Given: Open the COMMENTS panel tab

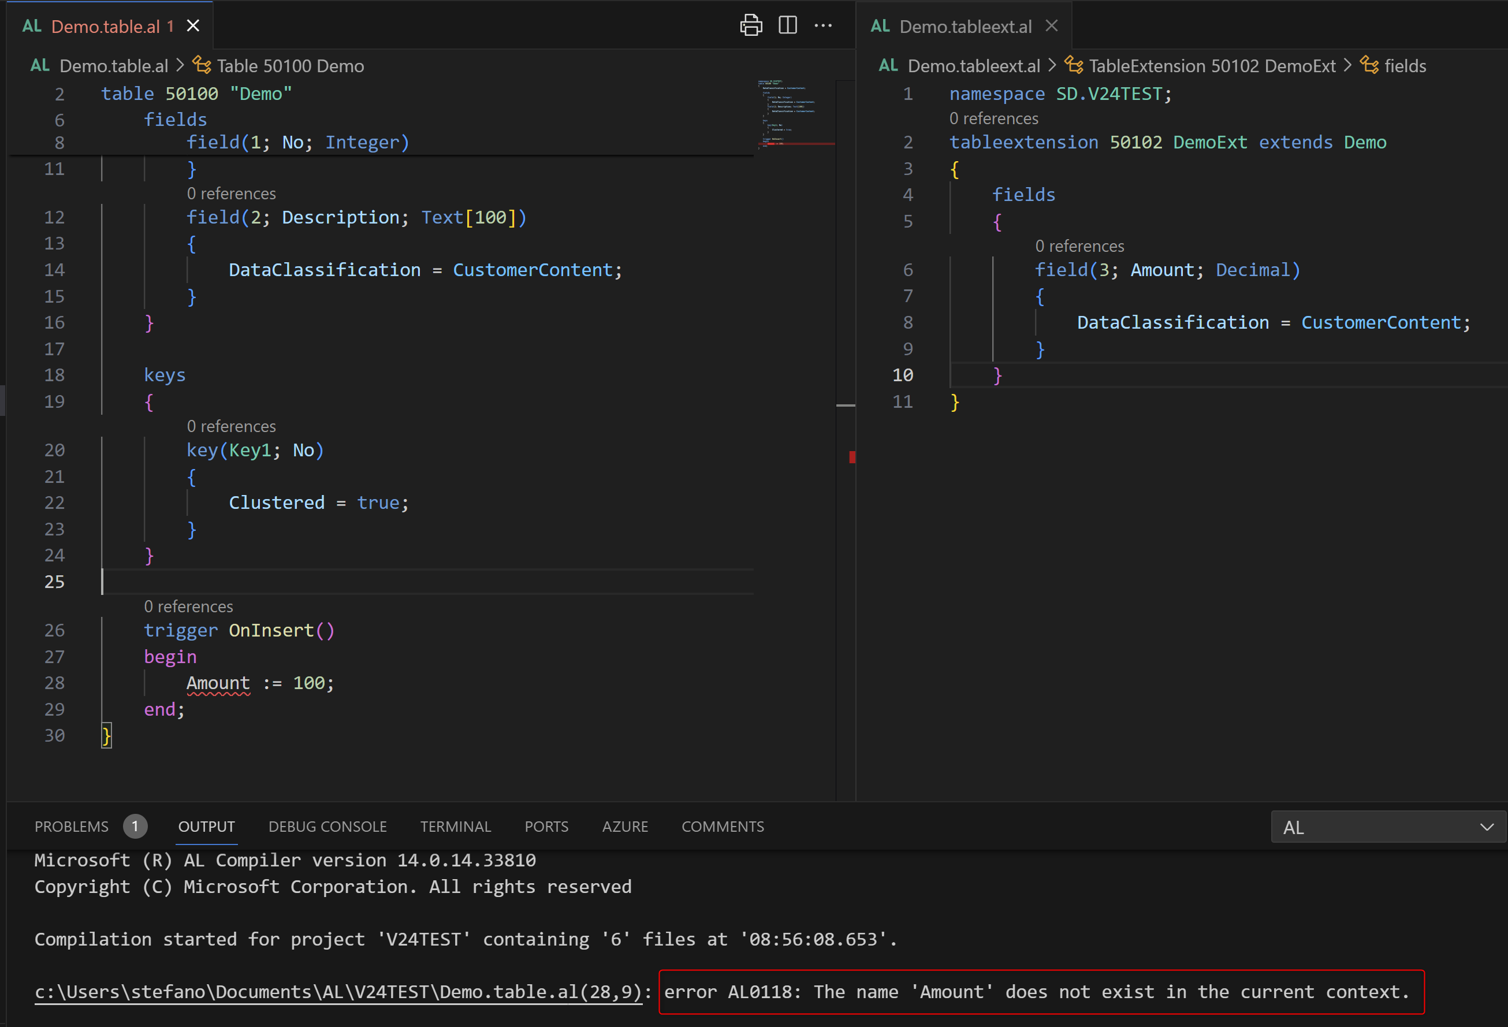Looking at the screenshot, I should pos(722,827).
